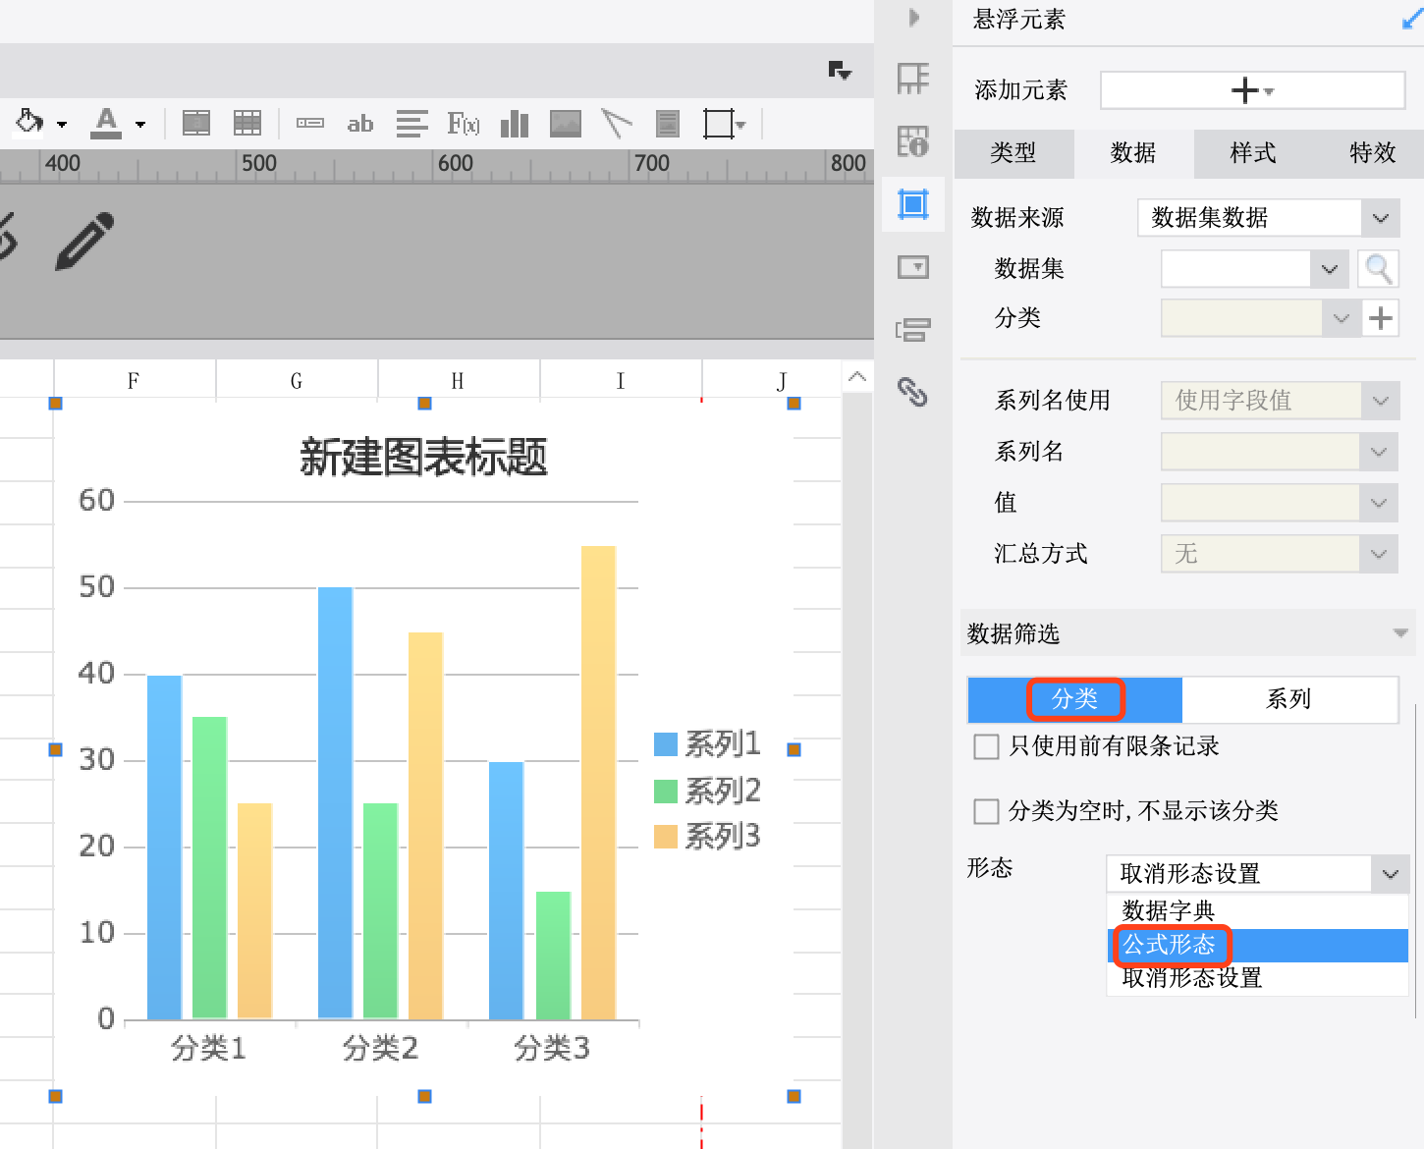Click the 分类1 axis label
Viewport: 1424px width, 1149px height.
pyautogui.click(x=208, y=1048)
